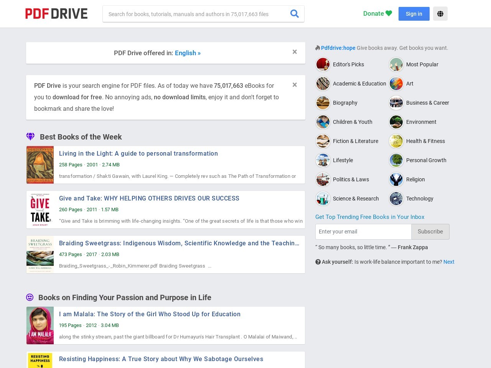This screenshot has height=368, width=491.
Task: Open the I am Malala cover thumbnail
Action: [x=40, y=325]
